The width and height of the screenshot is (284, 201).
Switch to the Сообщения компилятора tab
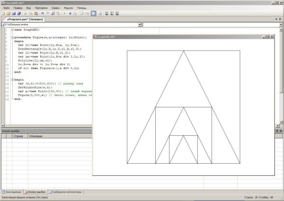coord(66,192)
